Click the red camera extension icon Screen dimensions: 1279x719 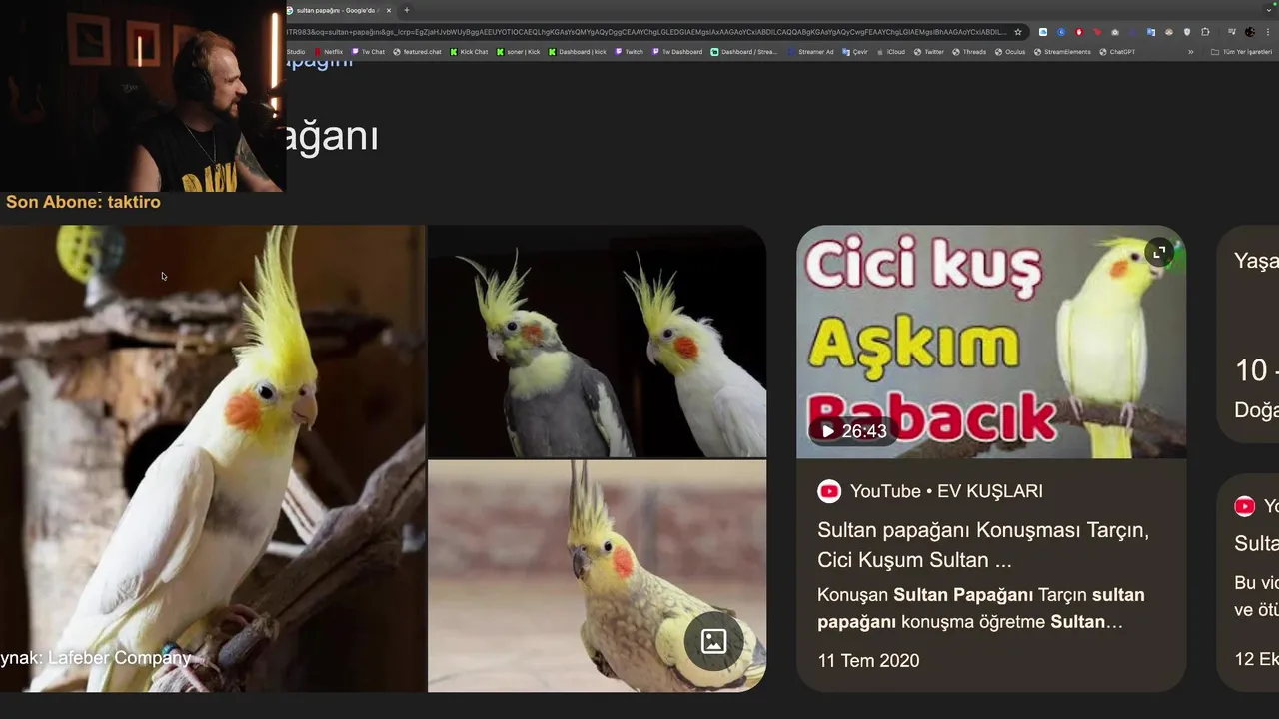tap(1097, 32)
